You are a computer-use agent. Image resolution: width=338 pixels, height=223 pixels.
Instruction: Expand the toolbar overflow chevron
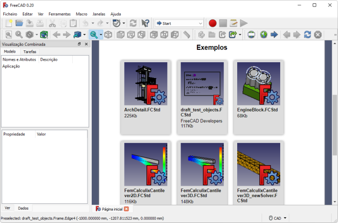tap(335, 35)
